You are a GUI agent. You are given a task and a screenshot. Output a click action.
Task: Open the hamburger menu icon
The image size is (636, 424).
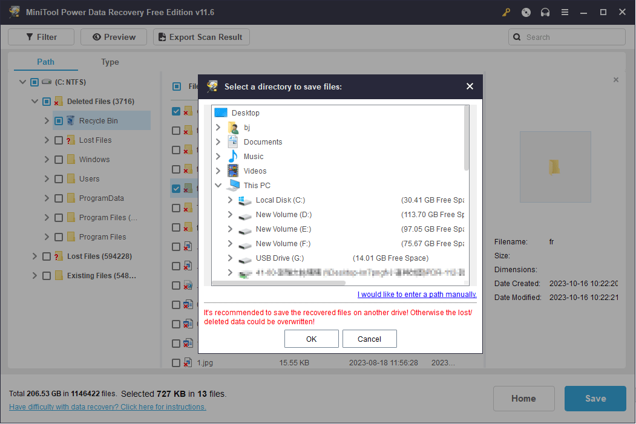point(564,13)
